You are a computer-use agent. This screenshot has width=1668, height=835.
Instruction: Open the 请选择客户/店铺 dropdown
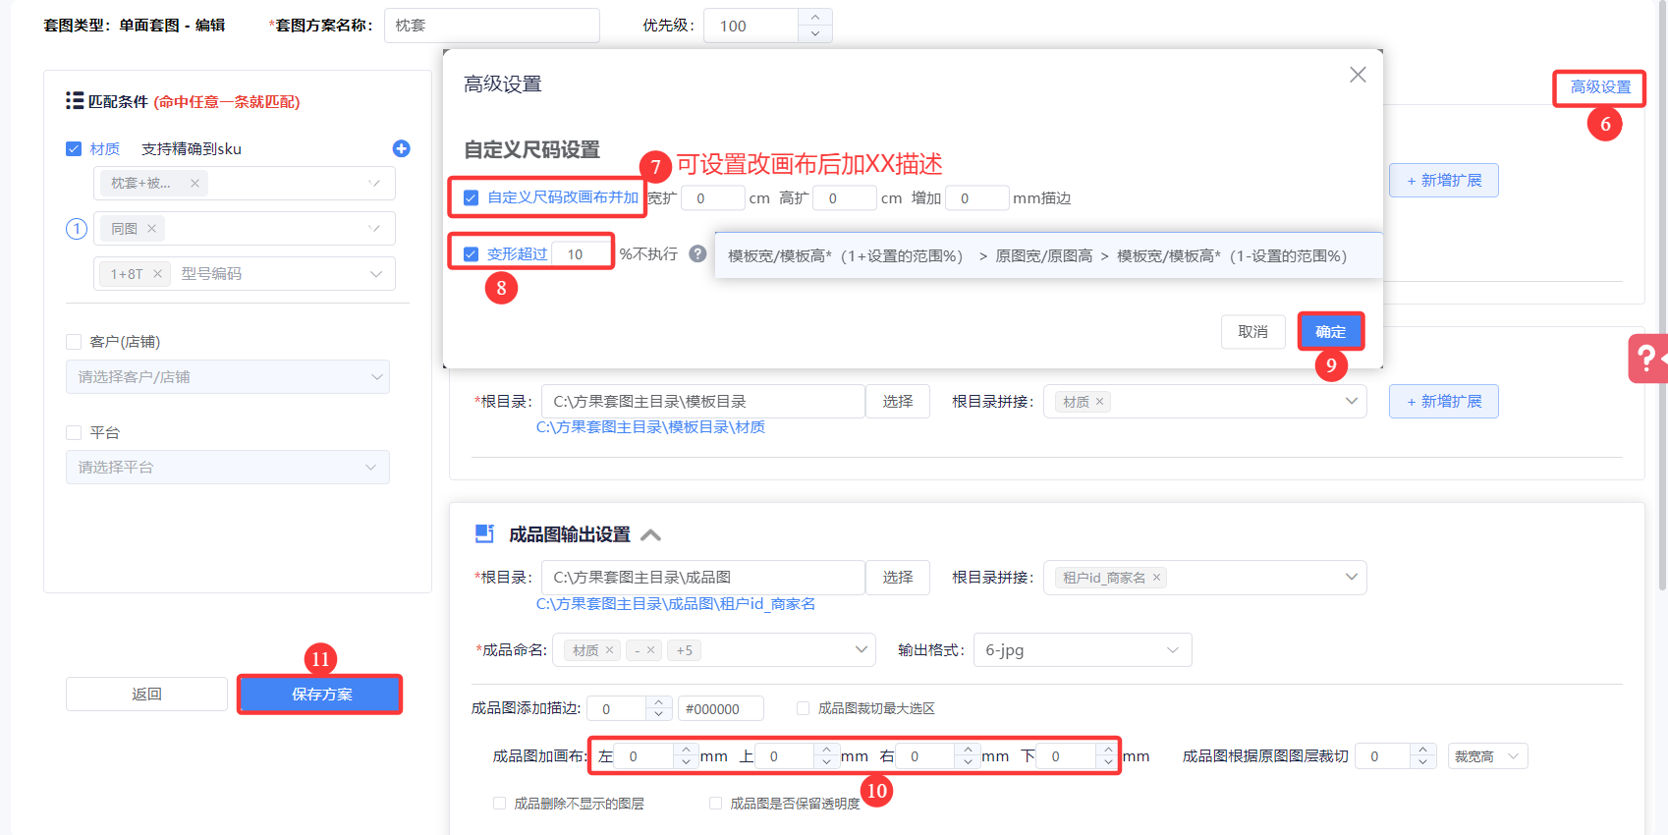(228, 377)
